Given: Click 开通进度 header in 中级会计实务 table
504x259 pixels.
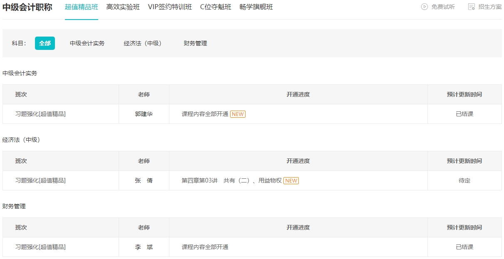Looking at the screenshot, I should 298,94.
